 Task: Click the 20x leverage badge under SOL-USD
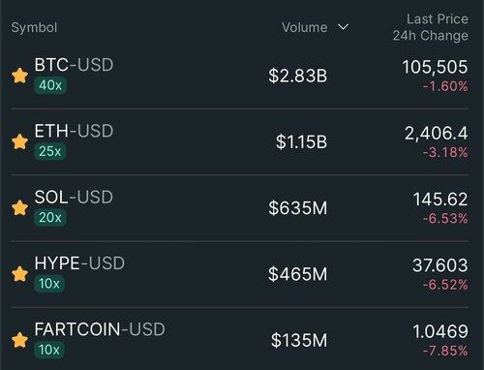click(50, 218)
